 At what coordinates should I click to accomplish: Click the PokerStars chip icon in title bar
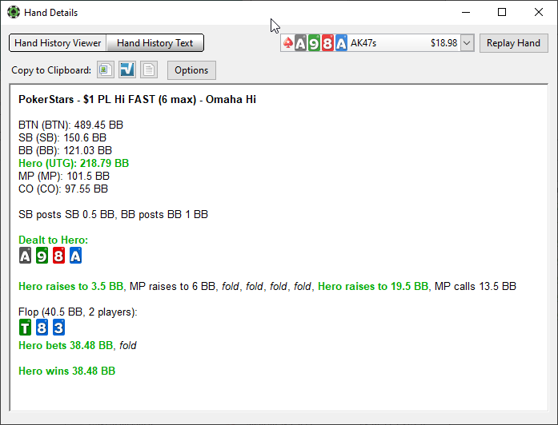[14, 13]
